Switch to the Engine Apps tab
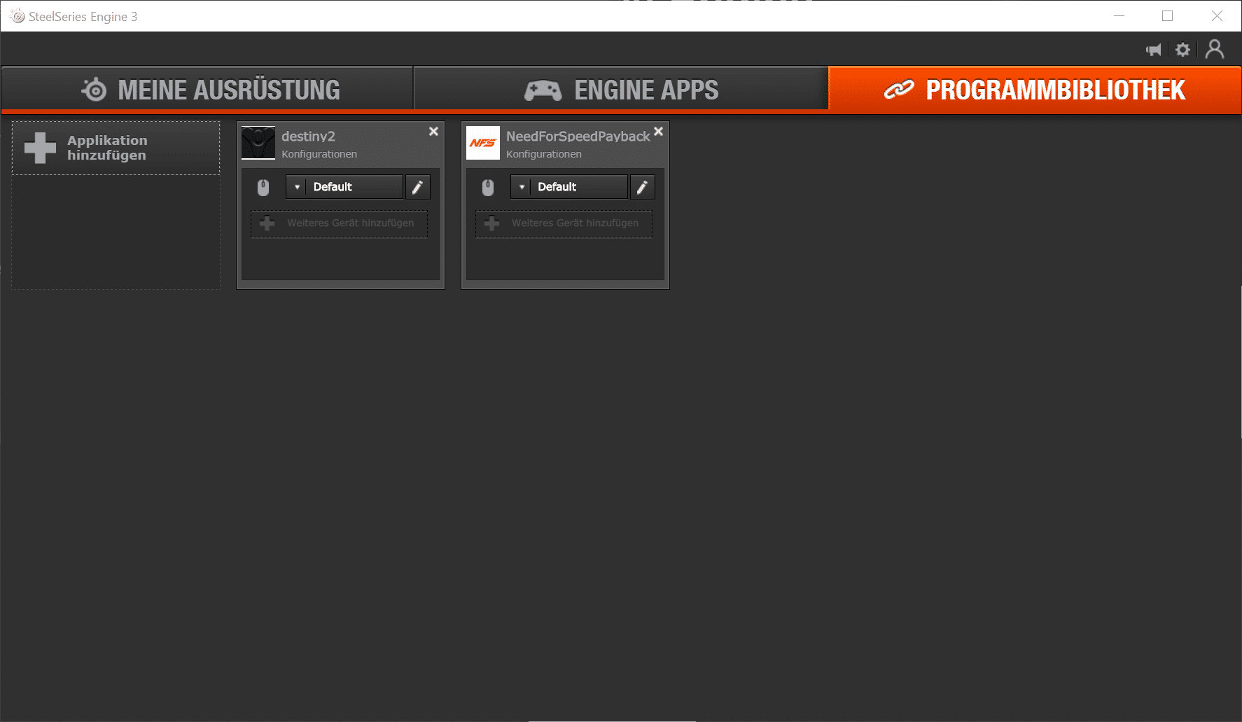The height and width of the screenshot is (722, 1242). [x=621, y=90]
